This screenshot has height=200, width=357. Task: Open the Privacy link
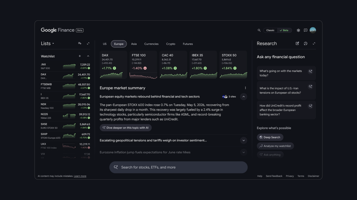[x=290, y=176]
